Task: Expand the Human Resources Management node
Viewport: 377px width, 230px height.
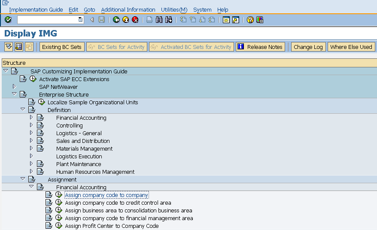Action: (x=31, y=171)
